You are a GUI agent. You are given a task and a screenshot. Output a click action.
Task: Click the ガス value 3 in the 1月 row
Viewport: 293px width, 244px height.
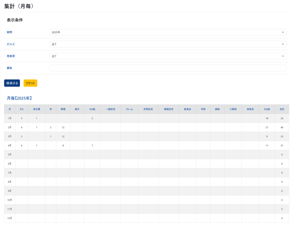(x=22, y=119)
